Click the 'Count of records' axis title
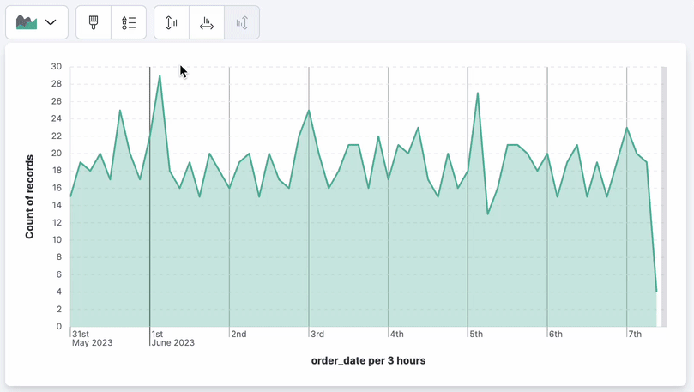Screen dimensions: 694x392 click(29, 196)
